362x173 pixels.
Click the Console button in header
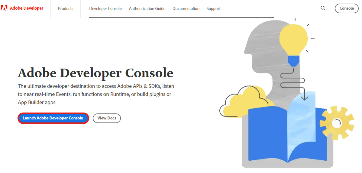coord(347,8)
